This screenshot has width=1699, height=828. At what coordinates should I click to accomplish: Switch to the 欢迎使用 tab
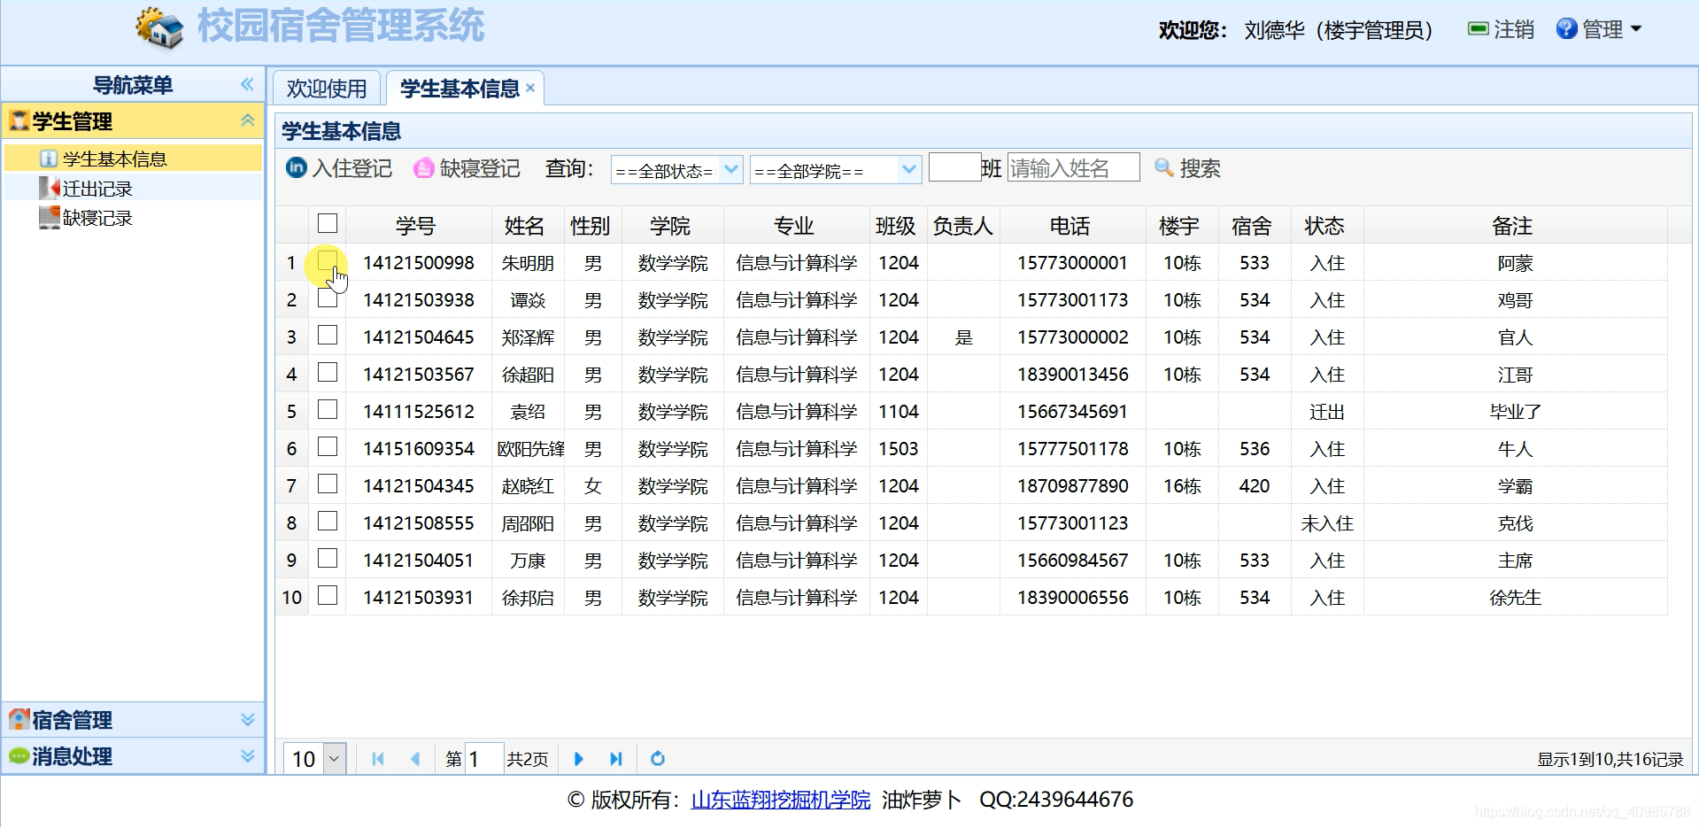pyautogui.click(x=327, y=89)
